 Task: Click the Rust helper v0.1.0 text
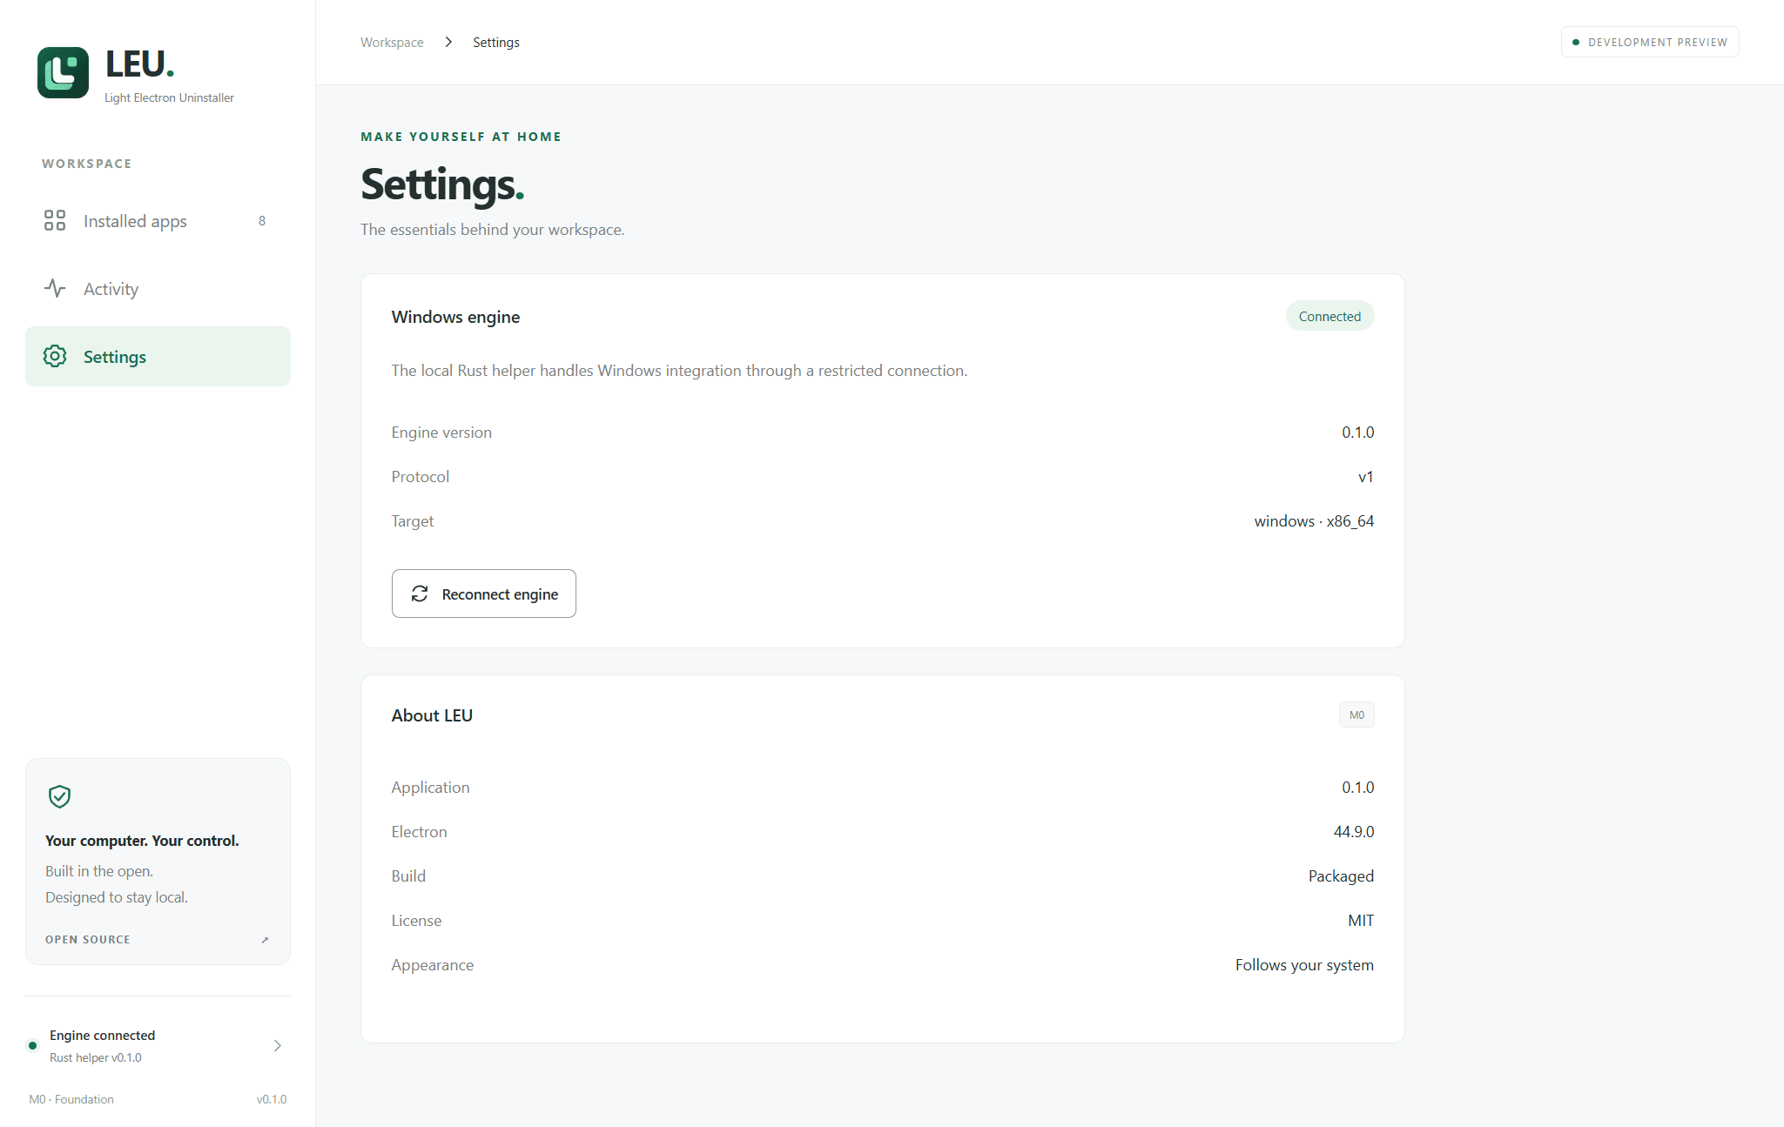[x=96, y=1057]
